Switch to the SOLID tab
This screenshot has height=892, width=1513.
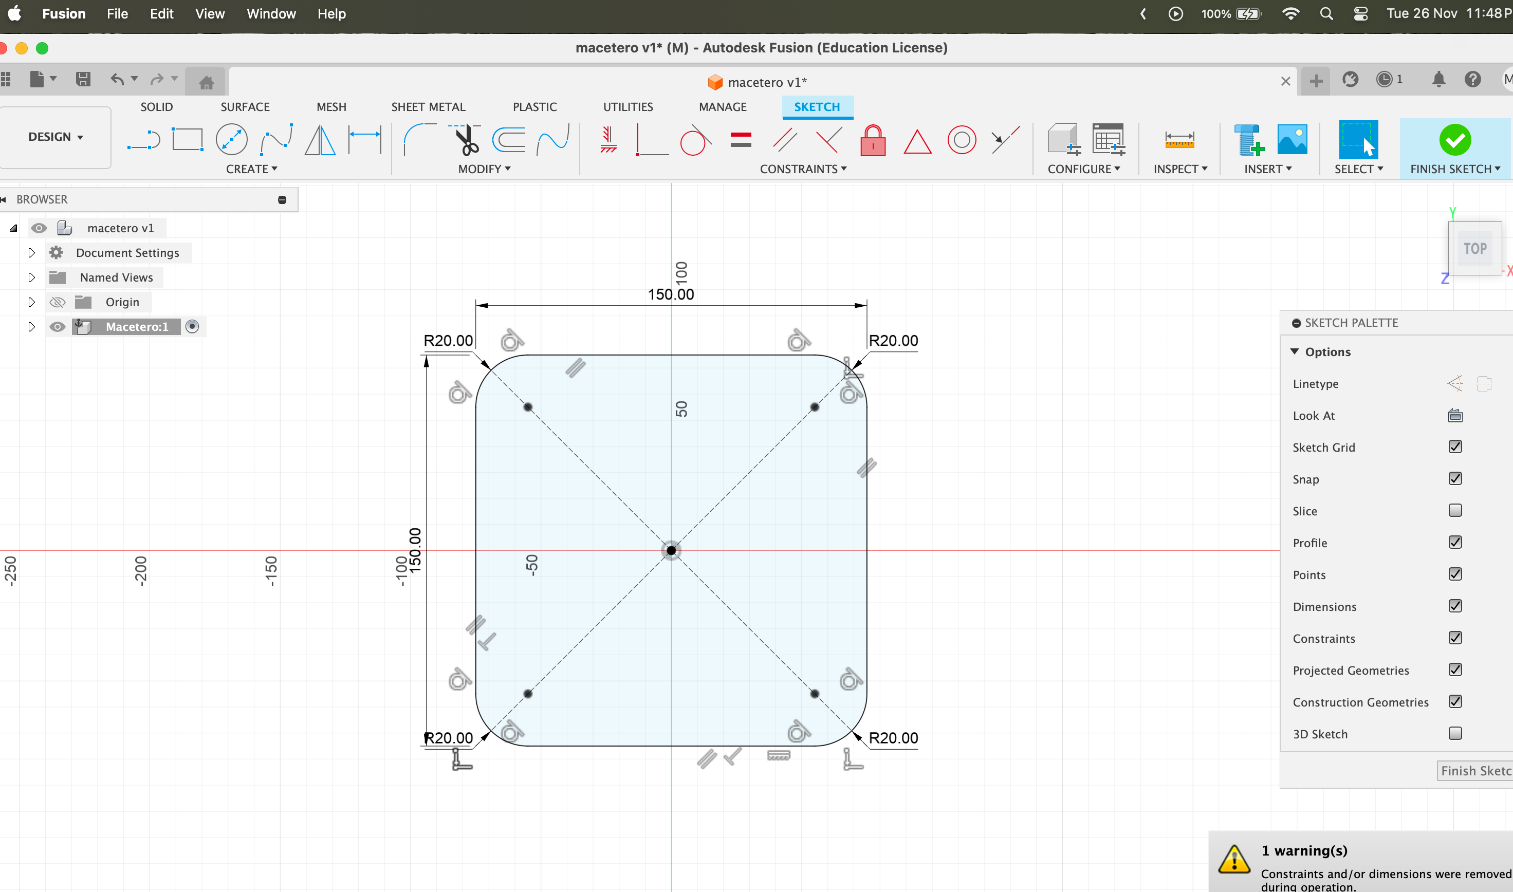tap(156, 107)
